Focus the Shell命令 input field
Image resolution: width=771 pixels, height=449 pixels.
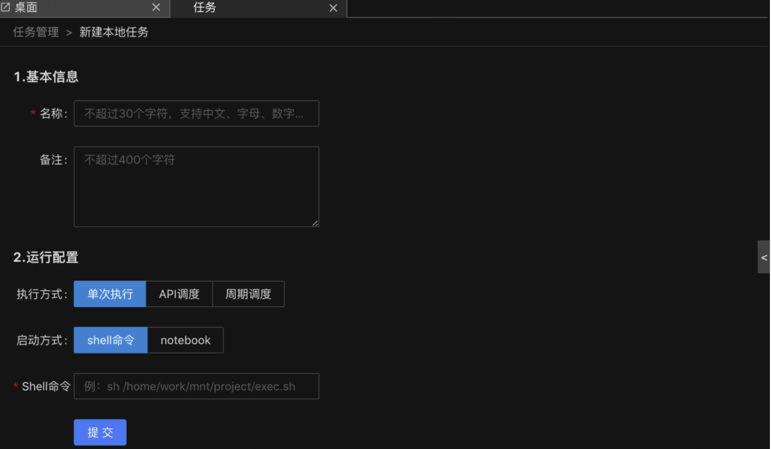[x=196, y=386]
